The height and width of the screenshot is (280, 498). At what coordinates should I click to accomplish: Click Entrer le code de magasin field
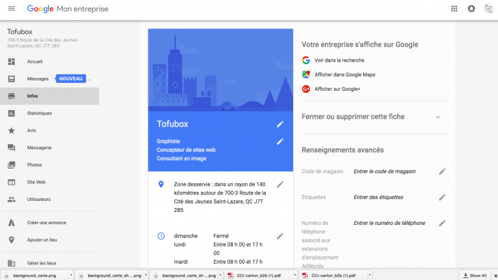click(385, 171)
